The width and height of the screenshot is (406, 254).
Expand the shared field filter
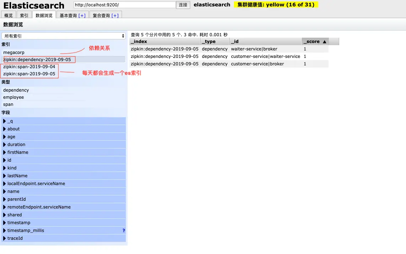(64, 215)
